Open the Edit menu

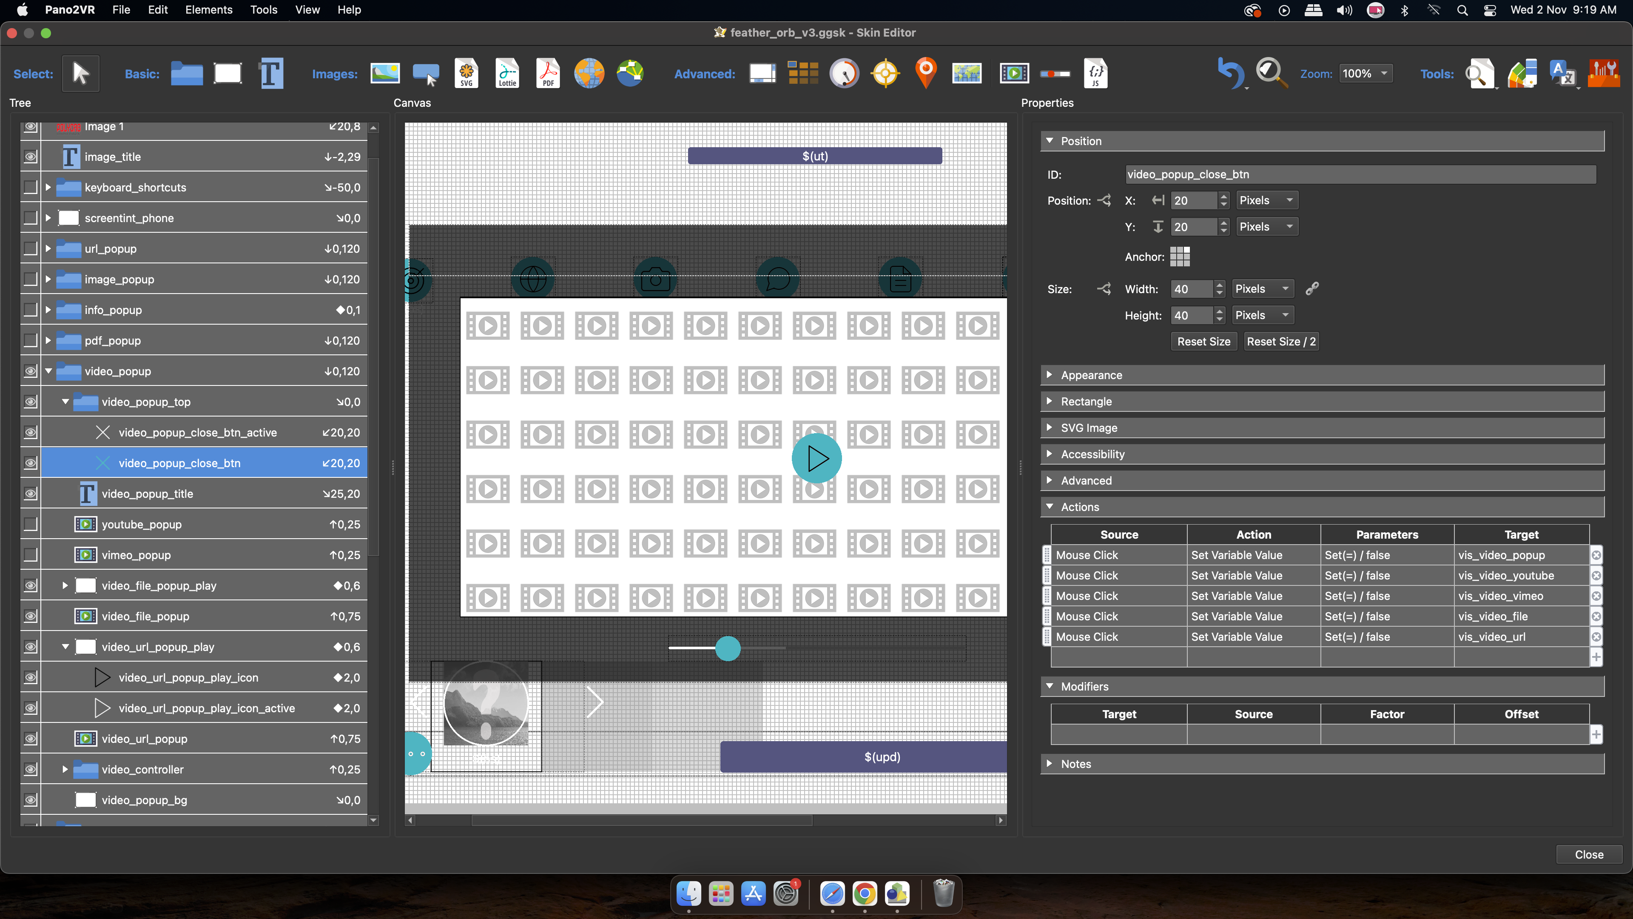click(158, 9)
